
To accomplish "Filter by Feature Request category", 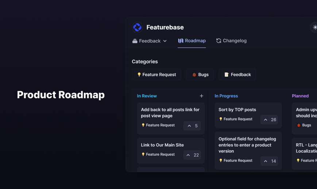I will tap(156, 75).
